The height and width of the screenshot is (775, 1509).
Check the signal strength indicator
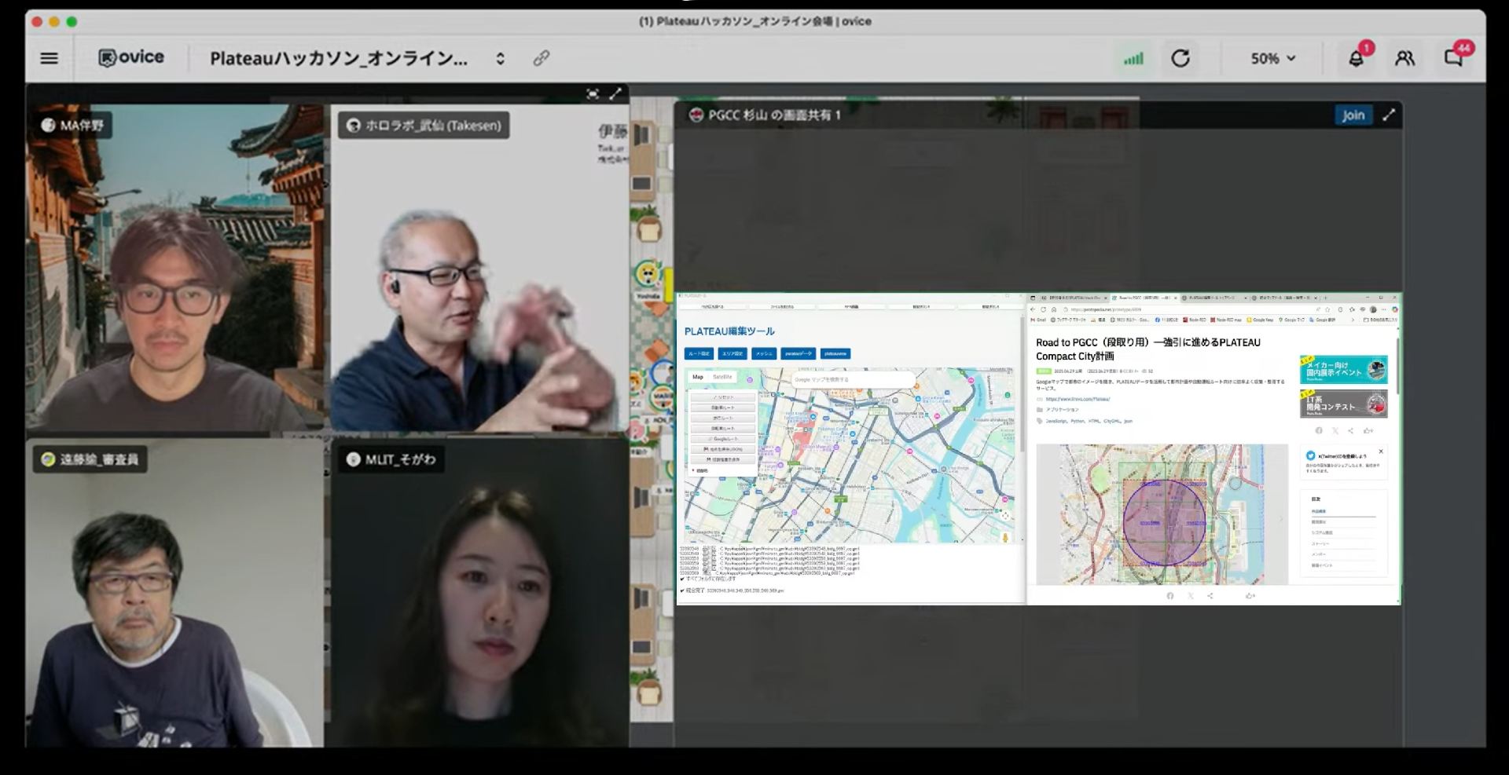pyautogui.click(x=1133, y=58)
